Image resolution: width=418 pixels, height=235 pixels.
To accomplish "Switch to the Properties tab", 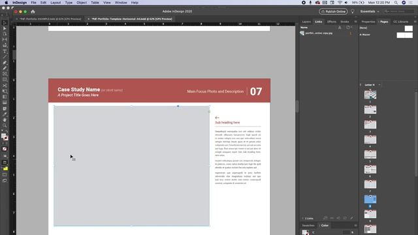I will tap(368, 22).
